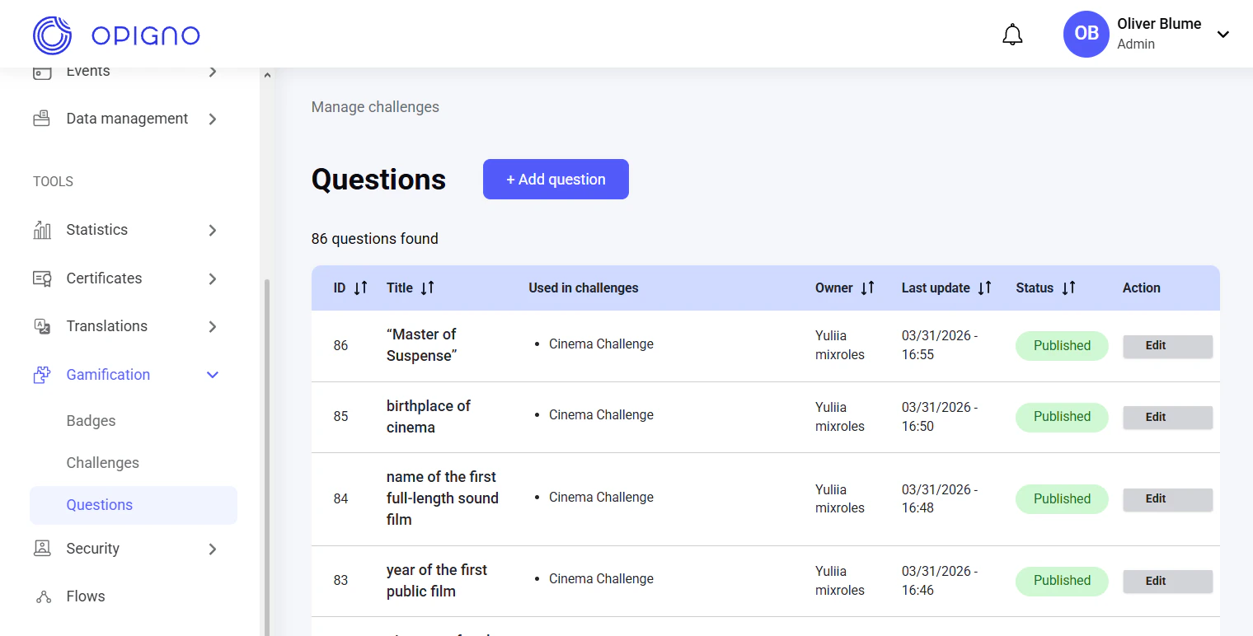Image resolution: width=1253 pixels, height=636 pixels.
Task: Open the notifications bell icon
Action: point(1012,35)
